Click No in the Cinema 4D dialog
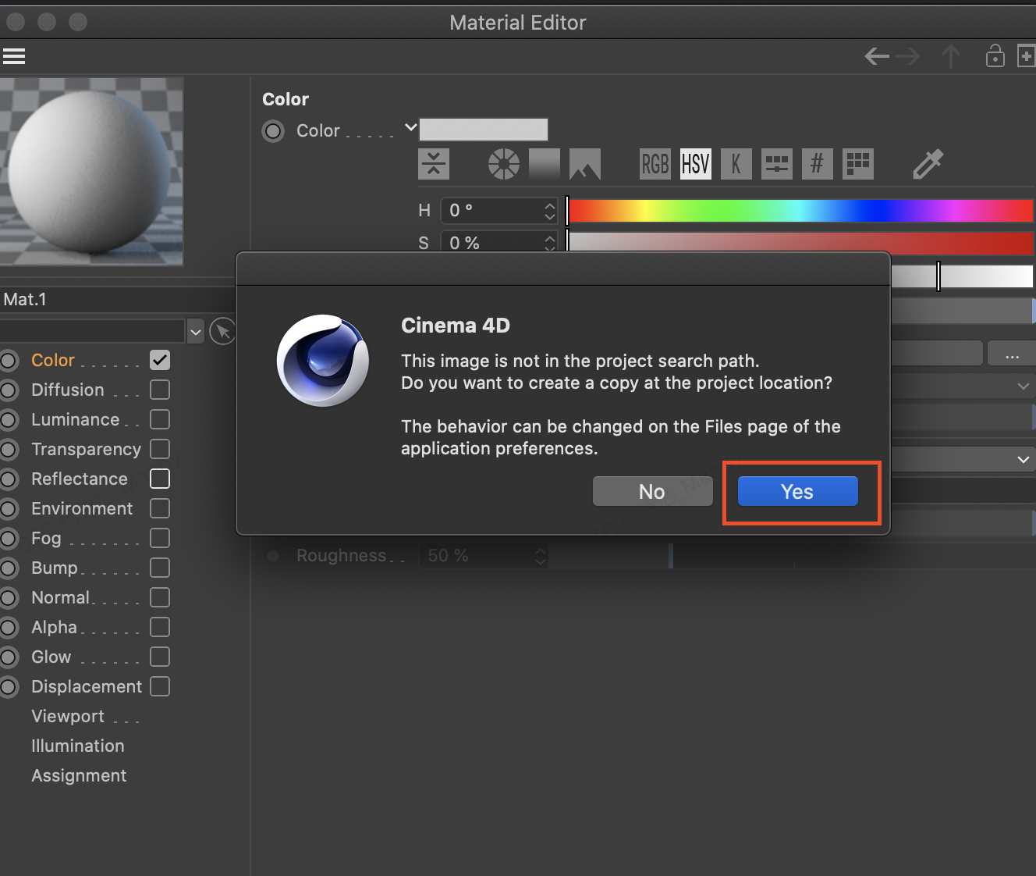The image size is (1036, 876). pyautogui.click(x=653, y=492)
